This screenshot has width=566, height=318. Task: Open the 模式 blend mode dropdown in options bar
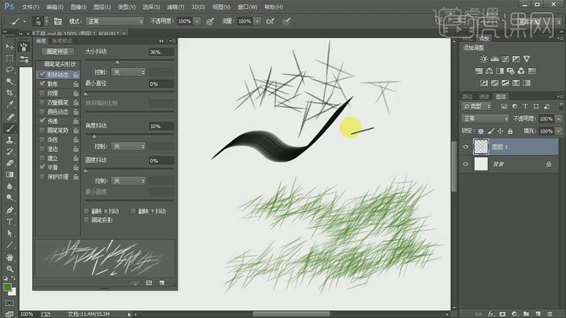pyautogui.click(x=114, y=21)
